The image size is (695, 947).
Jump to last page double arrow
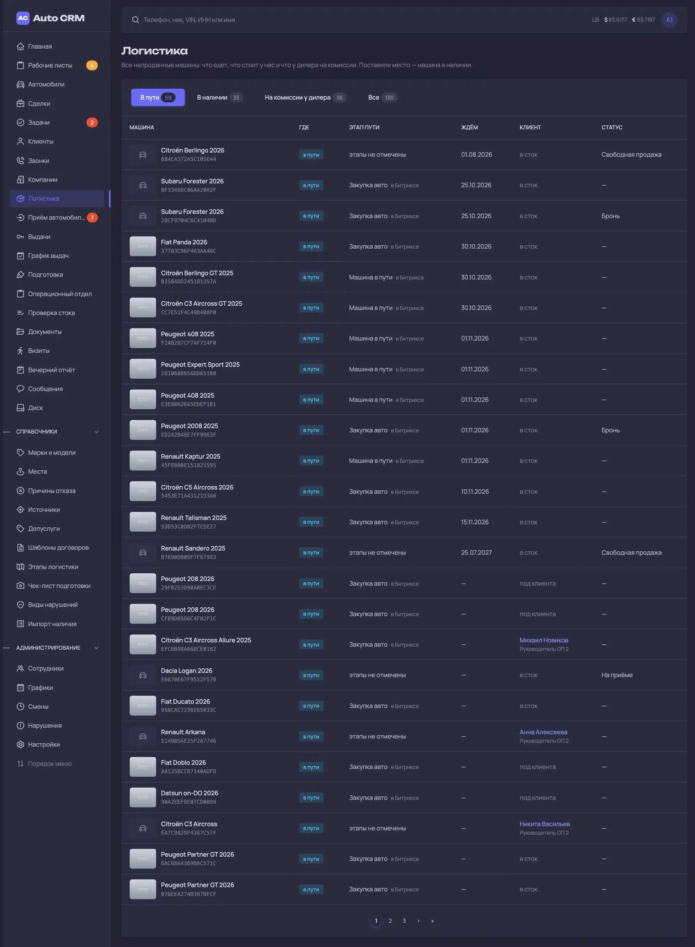(432, 920)
